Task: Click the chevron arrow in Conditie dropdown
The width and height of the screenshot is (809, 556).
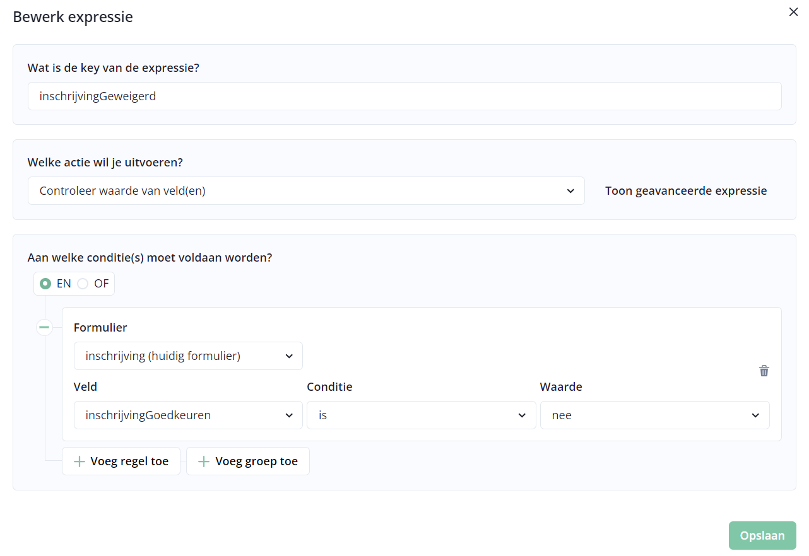Action: pyautogui.click(x=522, y=415)
